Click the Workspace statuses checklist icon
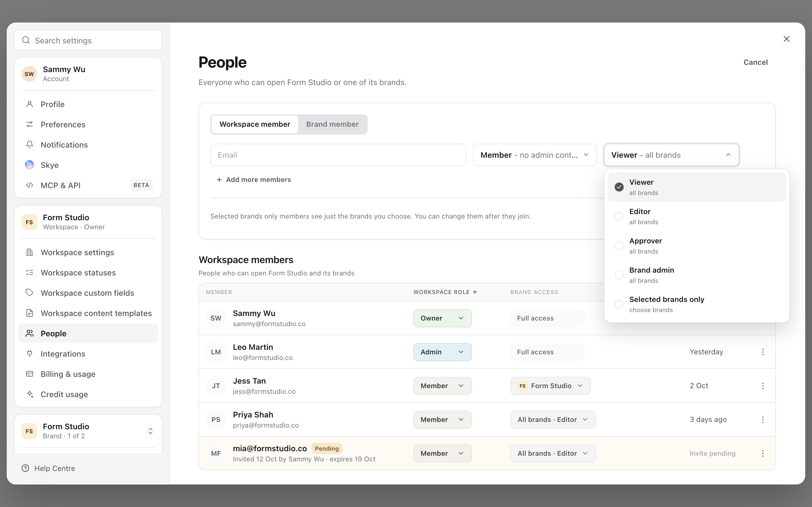 pos(30,273)
